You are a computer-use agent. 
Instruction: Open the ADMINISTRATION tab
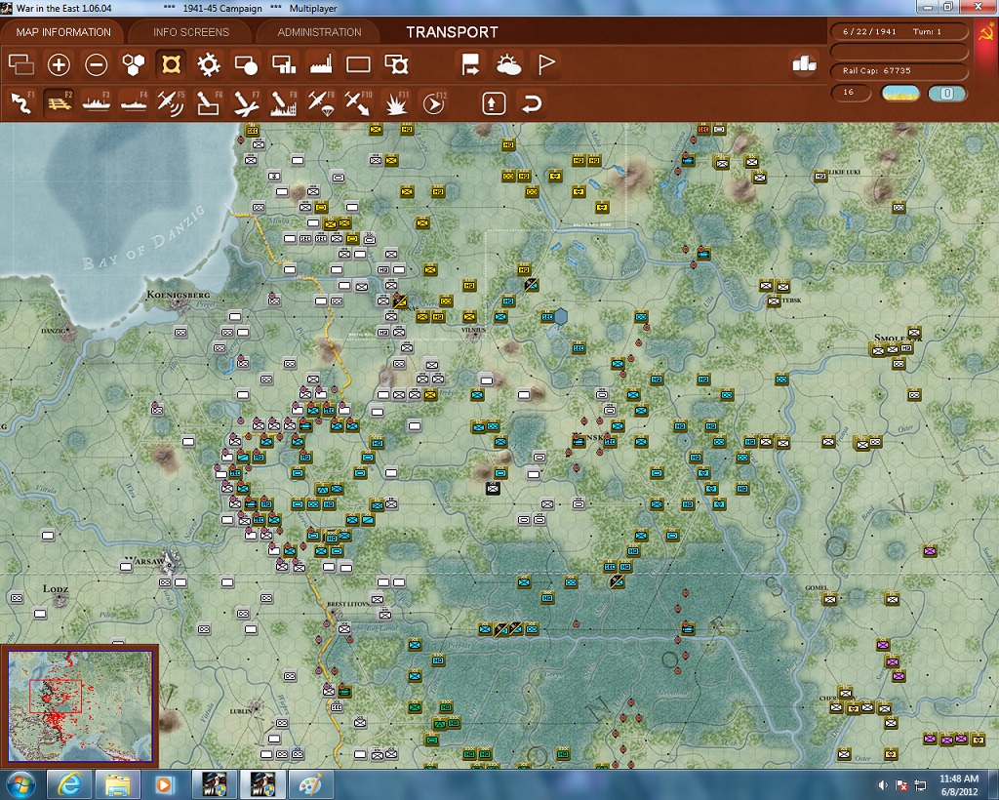[319, 32]
